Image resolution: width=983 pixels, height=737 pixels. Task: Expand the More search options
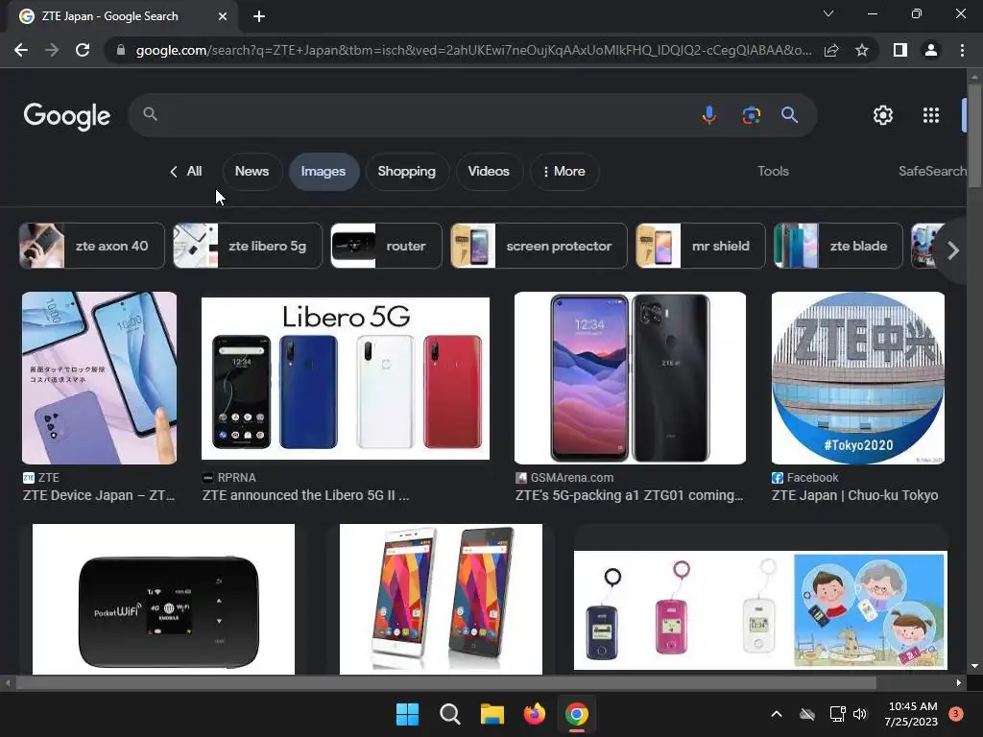tap(564, 171)
